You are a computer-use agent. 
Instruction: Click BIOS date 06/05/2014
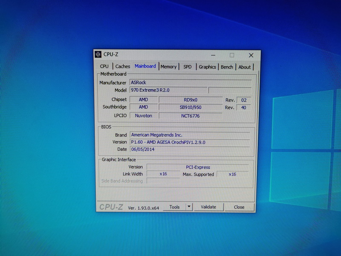(190, 149)
